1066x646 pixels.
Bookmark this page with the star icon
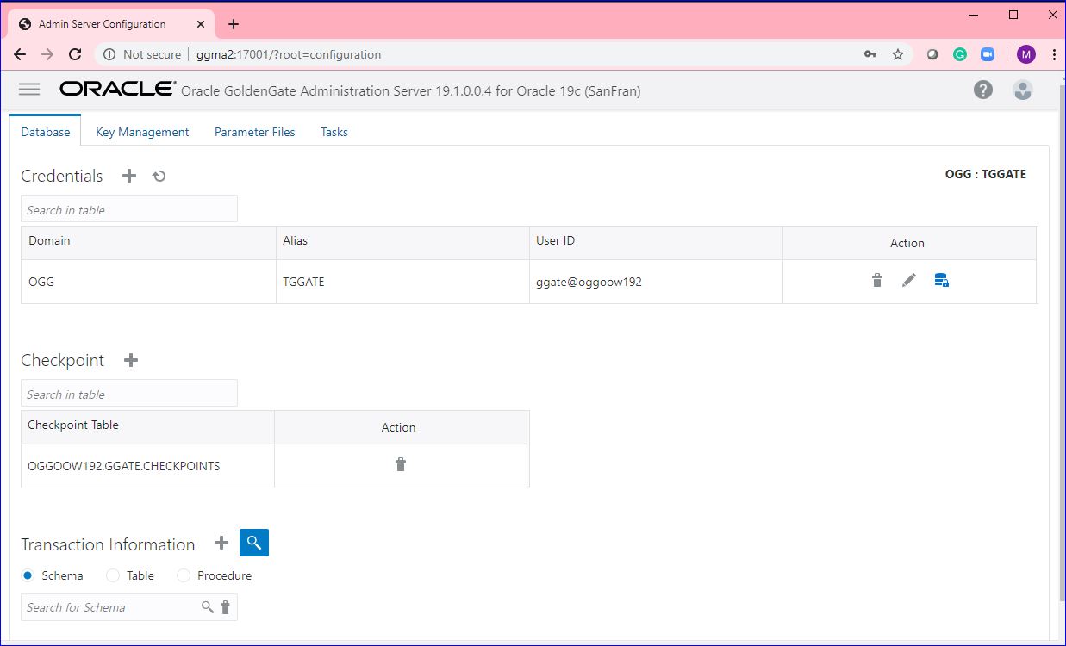click(898, 54)
